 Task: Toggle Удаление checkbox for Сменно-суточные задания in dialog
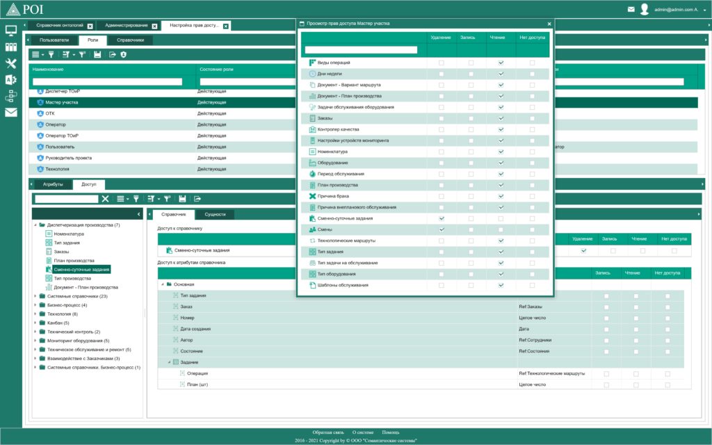click(x=442, y=218)
